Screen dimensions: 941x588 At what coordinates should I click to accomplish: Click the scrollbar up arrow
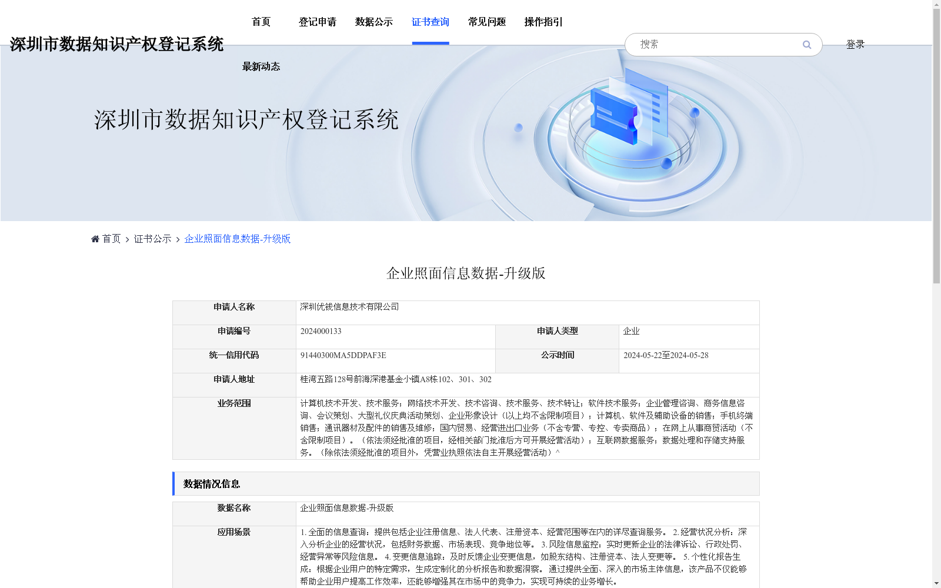click(936, 4)
